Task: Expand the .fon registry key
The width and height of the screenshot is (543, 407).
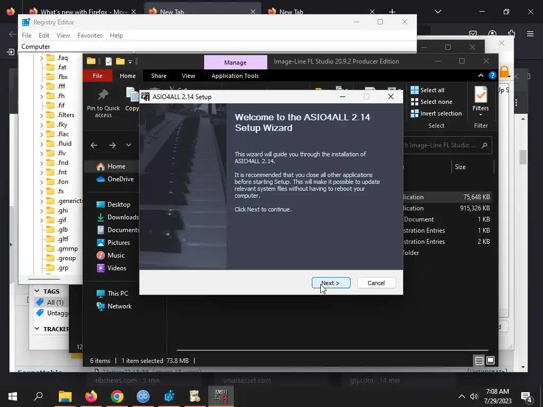Action: click(41, 182)
